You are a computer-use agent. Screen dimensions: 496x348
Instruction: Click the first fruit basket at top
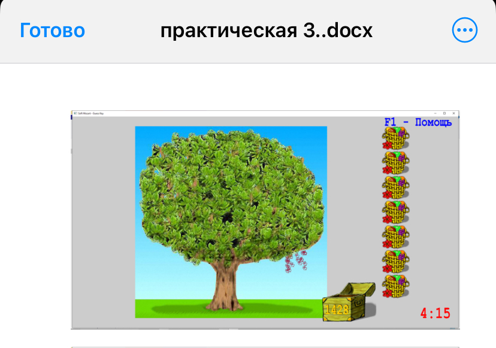395,139
